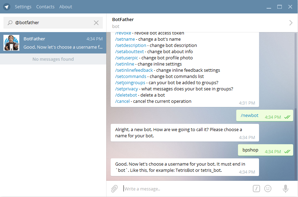Click read checkmarks on bpshop message
This screenshot has width=298, height=197.
[287, 151]
